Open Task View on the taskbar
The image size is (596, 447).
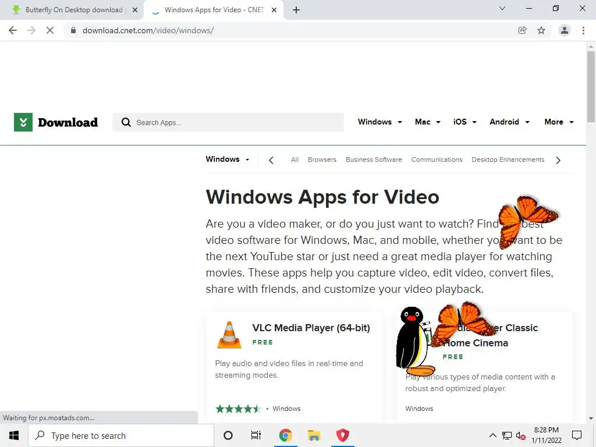click(256, 435)
